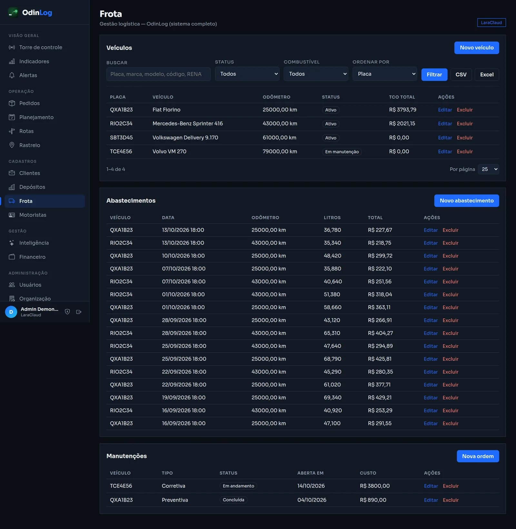Click the Em manutenção status badge

click(x=342, y=152)
